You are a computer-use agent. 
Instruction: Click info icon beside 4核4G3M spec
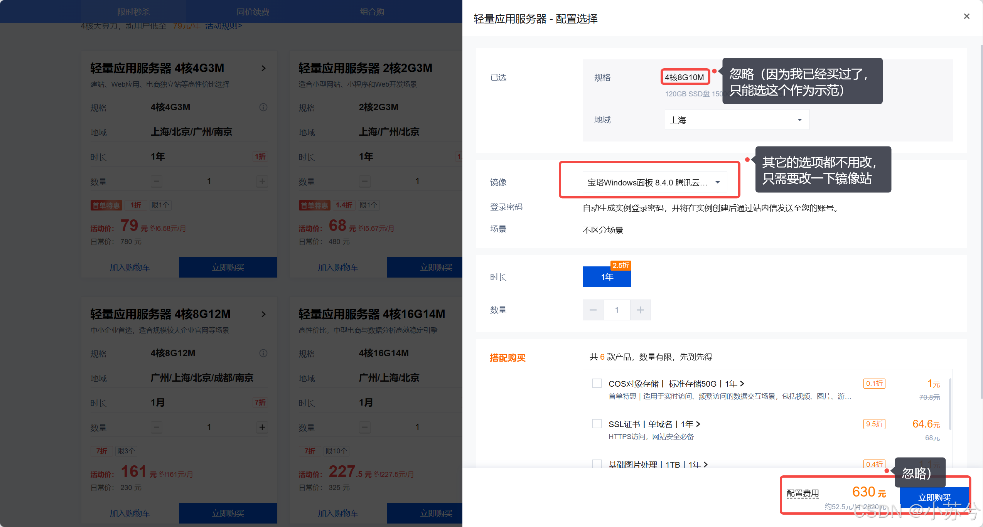click(263, 107)
